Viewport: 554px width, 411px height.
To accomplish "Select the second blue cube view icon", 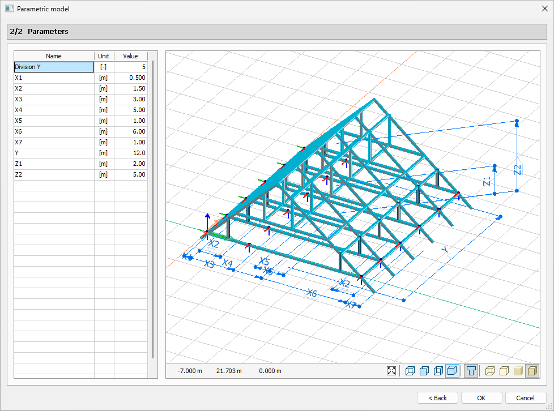I will pos(424,371).
